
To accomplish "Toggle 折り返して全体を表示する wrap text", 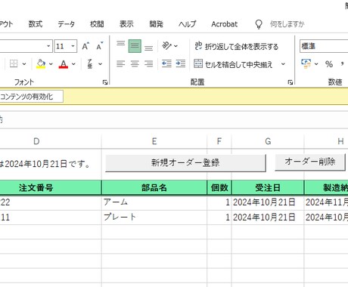I will [237, 46].
